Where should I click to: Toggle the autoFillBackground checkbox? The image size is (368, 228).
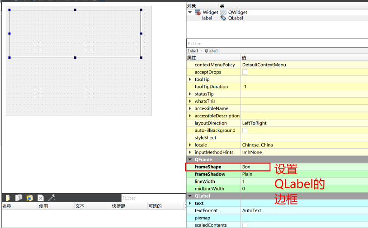coord(245,130)
